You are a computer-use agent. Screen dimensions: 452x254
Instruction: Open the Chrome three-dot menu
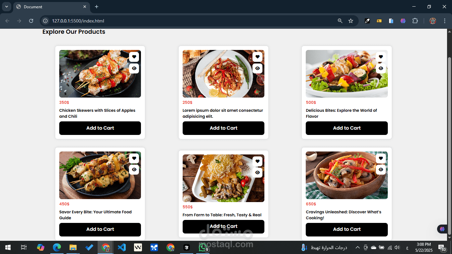pos(444,21)
